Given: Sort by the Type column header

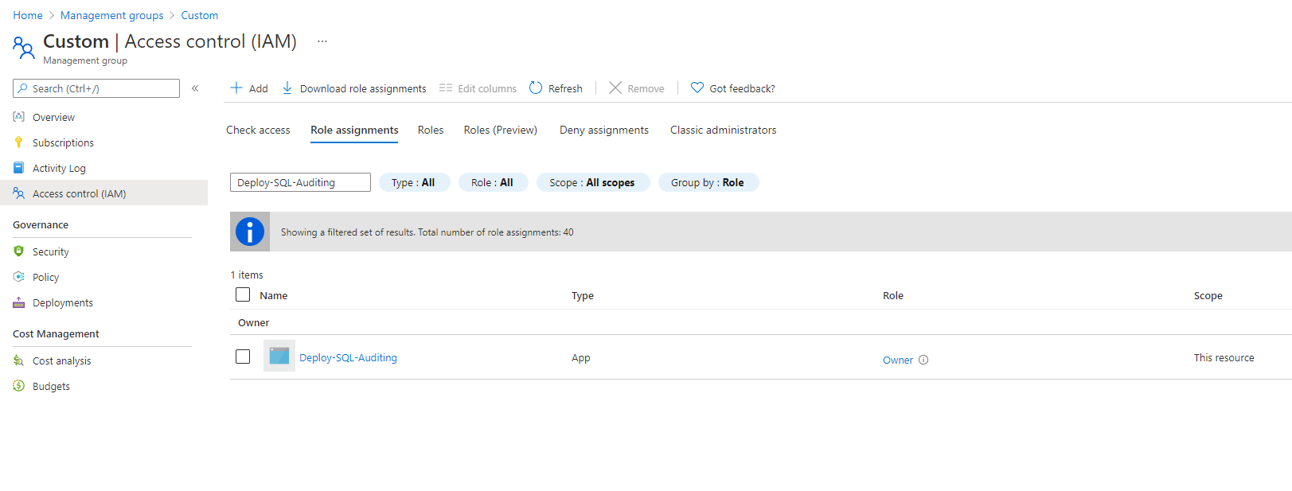Looking at the screenshot, I should click(x=583, y=295).
